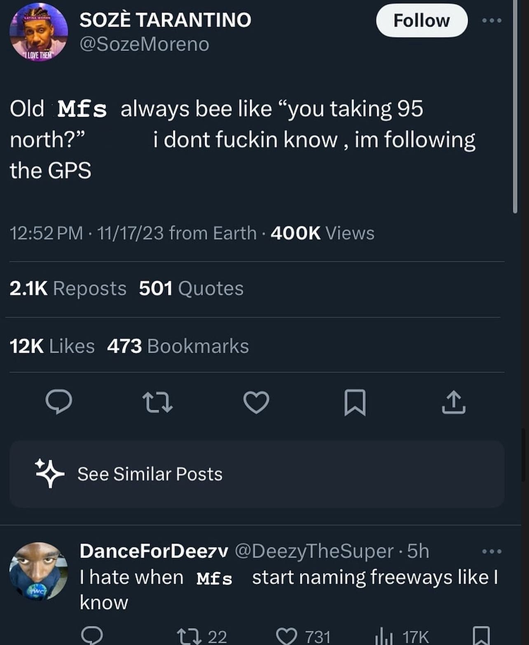See Similar Posts
The image size is (529, 645).
click(x=150, y=474)
